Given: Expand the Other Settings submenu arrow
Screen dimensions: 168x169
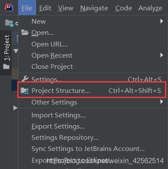Looking at the screenshot, I should click(162, 101).
